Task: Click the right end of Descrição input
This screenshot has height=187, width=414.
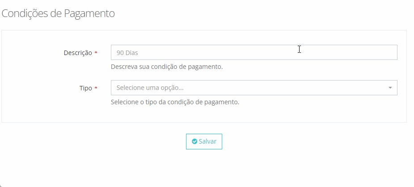Action: 389,52
